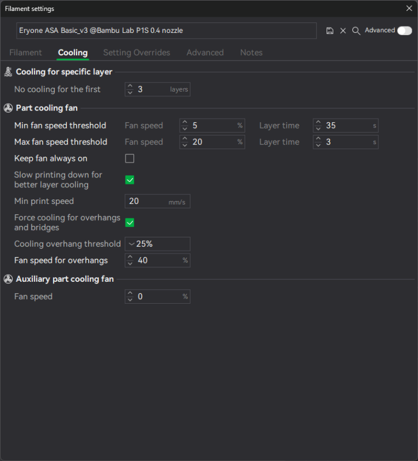The image size is (418, 461).
Task: Click Auxiliary fan speed field showing 0
Action: (x=157, y=297)
